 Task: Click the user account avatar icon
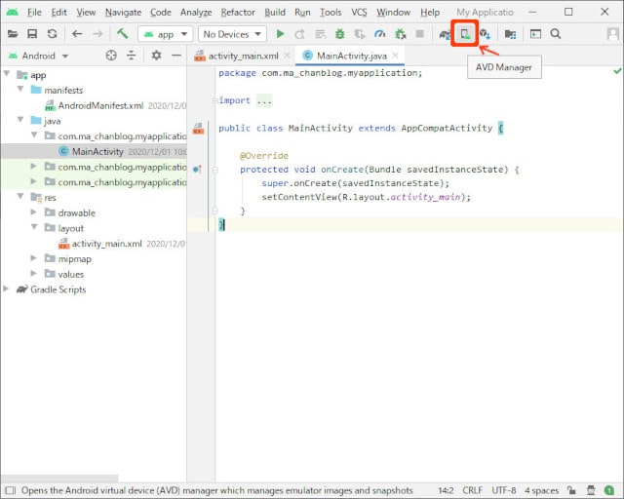tap(613, 34)
